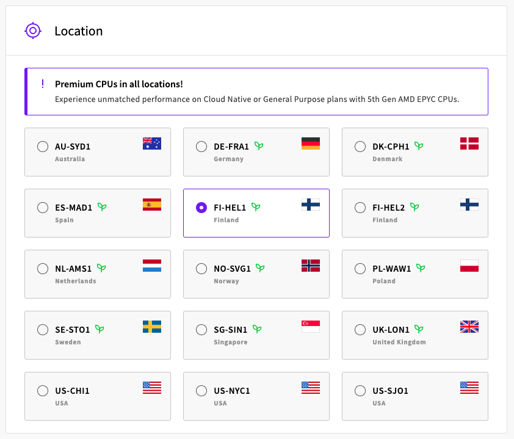Viewport: 514px width, 439px height.
Task: Click the exclamation mark in premium CPU notice
Action: (42, 84)
